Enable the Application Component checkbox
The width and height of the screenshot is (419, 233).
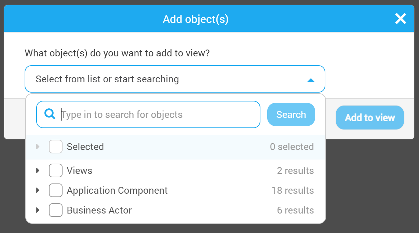pos(56,190)
